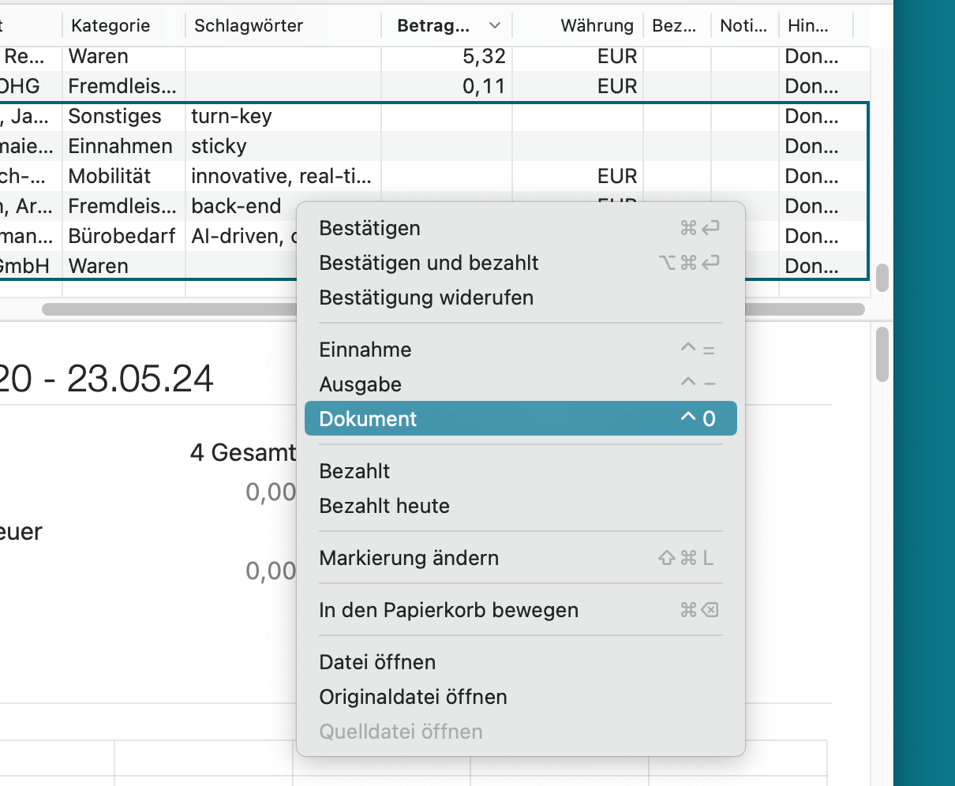Click Datei öffnen in the menu
The height and width of the screenshot is (786, 955).
(377, 662)
